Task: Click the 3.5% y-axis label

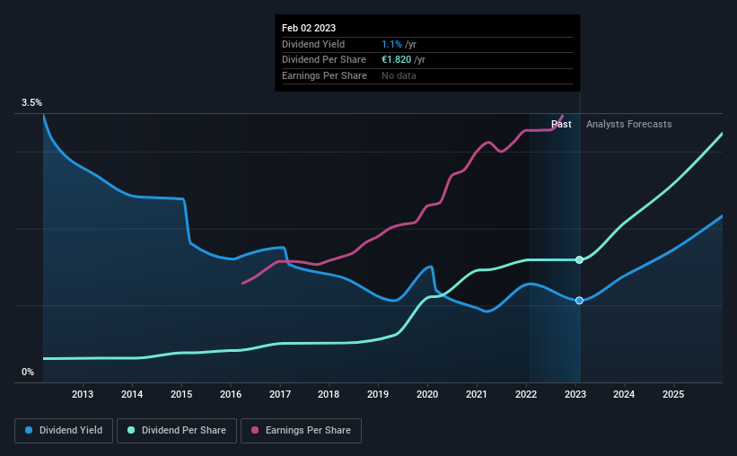Action: coord(31,102)
